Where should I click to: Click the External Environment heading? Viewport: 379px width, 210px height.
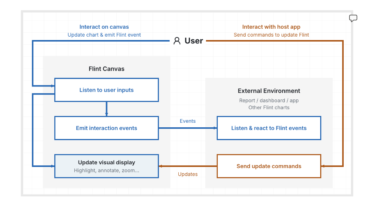click(x=269, y=91)
